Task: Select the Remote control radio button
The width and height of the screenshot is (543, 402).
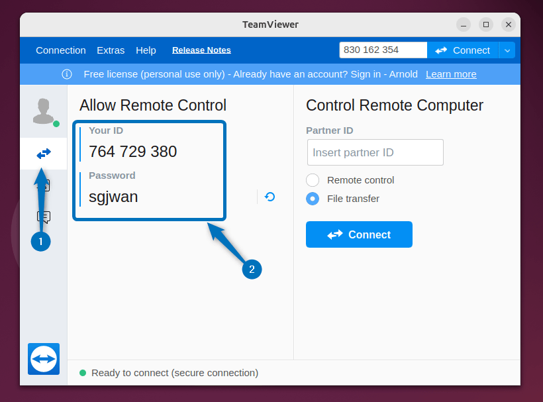Action: click(x=312, y=179)
